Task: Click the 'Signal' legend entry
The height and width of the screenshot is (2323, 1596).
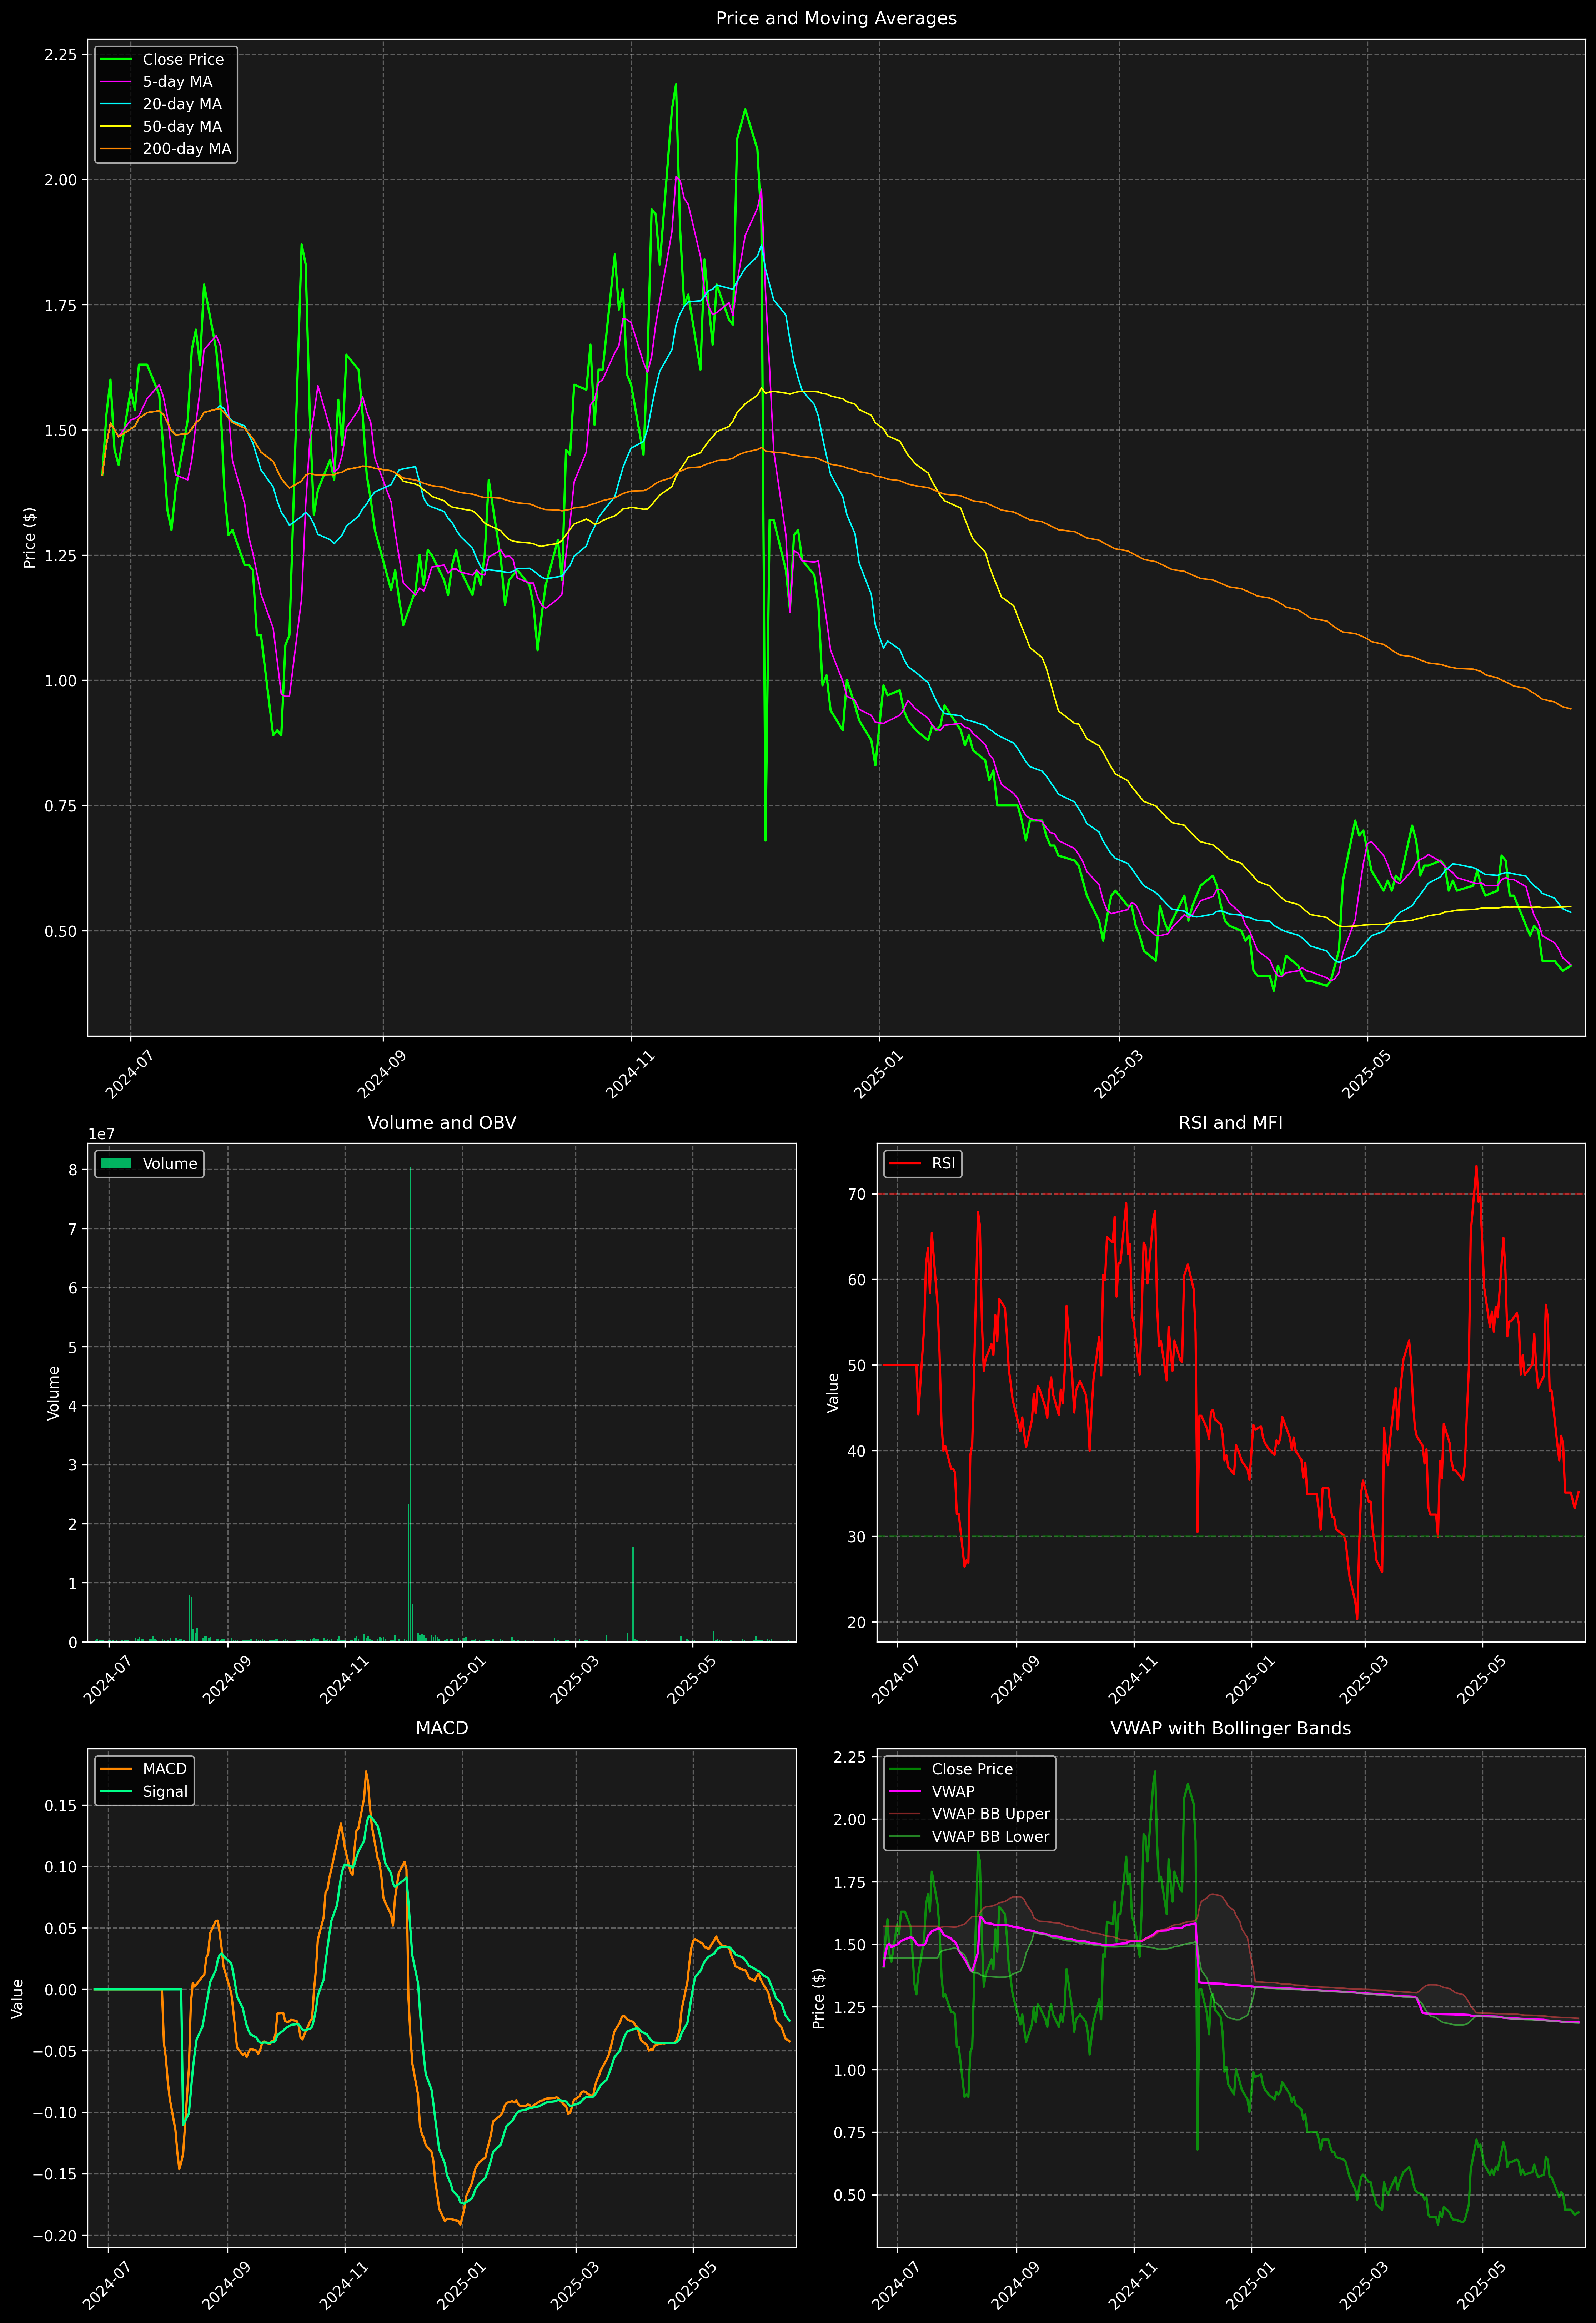Action: pos(165,1791)
